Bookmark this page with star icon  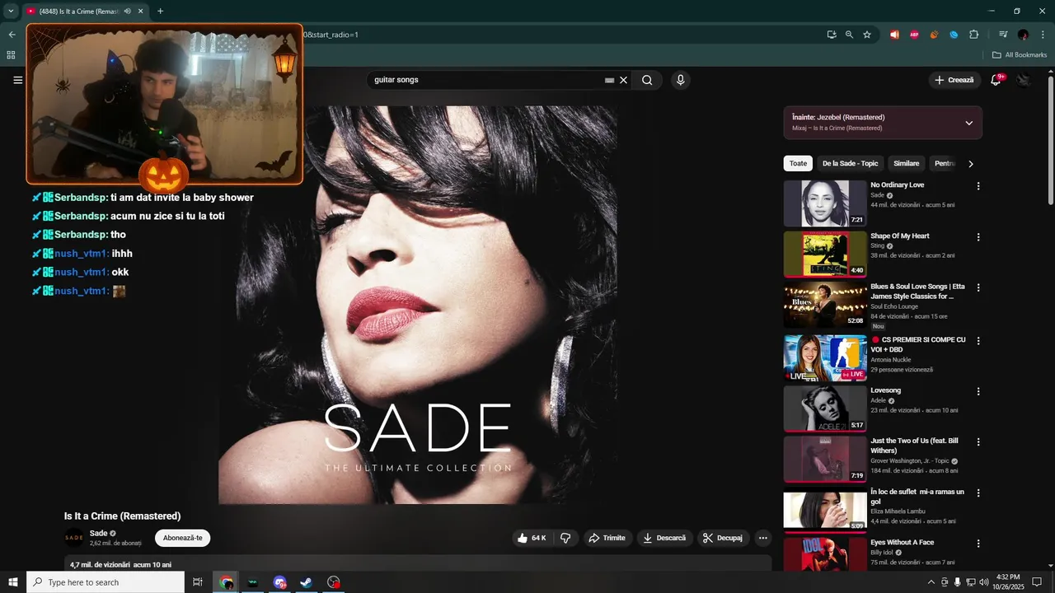[867, 35]
